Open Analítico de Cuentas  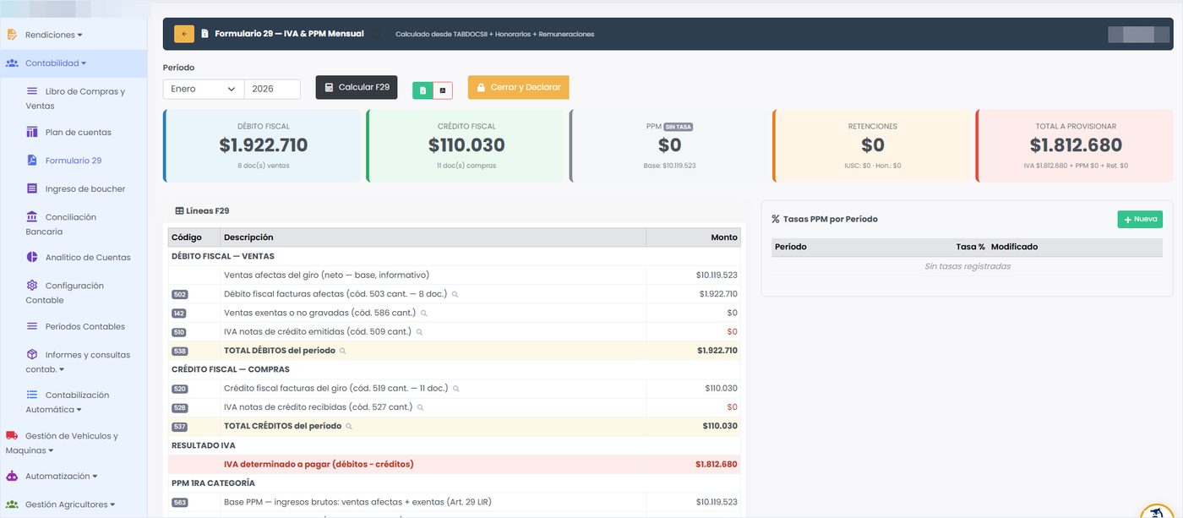tap(88, 257)
